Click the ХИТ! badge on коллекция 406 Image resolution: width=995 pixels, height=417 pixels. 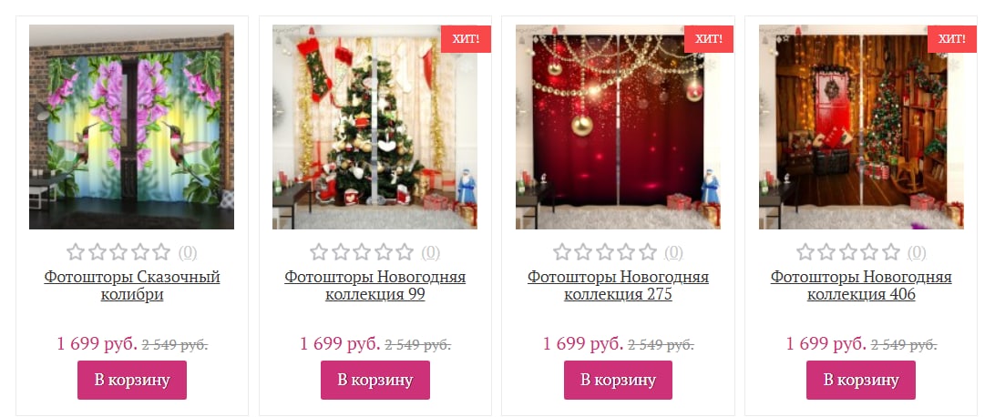tap(952, 38)
